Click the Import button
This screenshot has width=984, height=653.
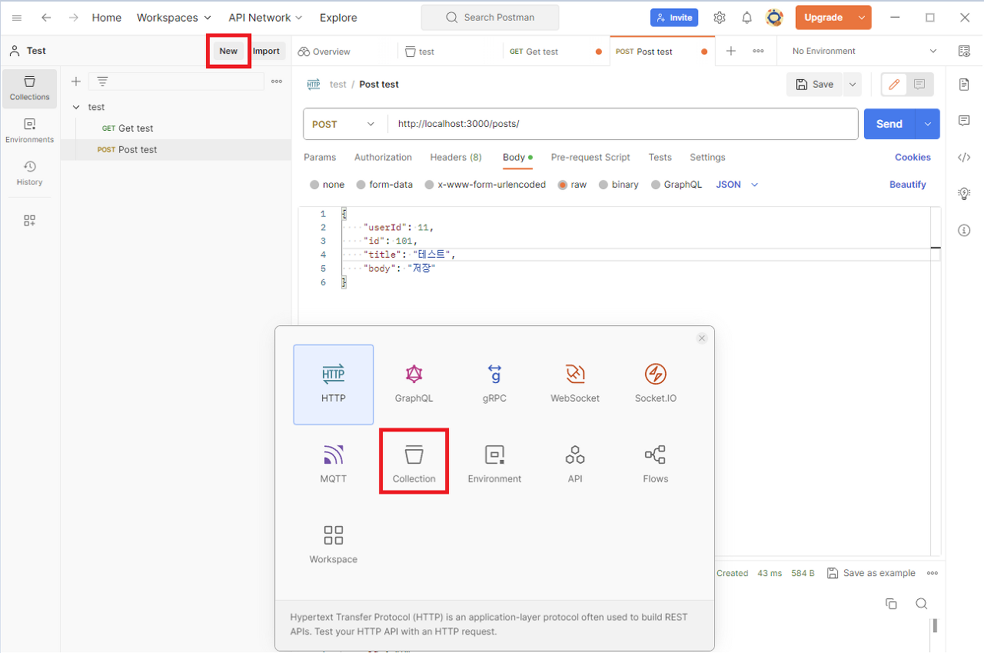[266, 51]
